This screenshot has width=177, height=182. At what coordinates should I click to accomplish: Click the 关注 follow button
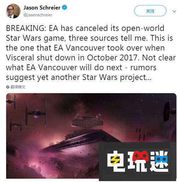[150, 11]
